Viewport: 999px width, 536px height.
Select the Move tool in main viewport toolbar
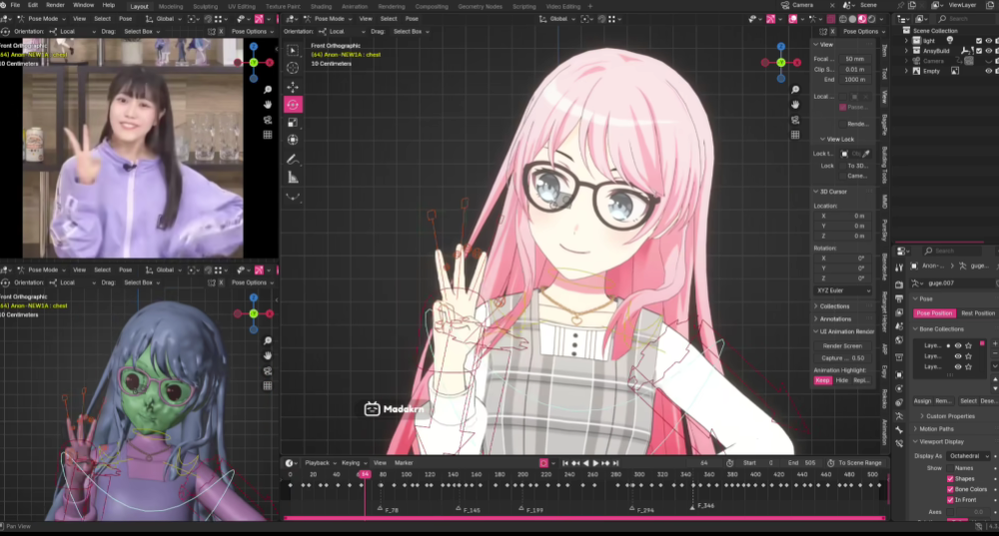[293, 87]
